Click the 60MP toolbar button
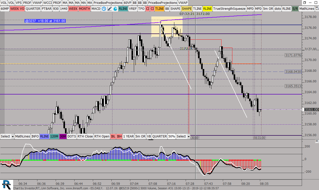 5,8
